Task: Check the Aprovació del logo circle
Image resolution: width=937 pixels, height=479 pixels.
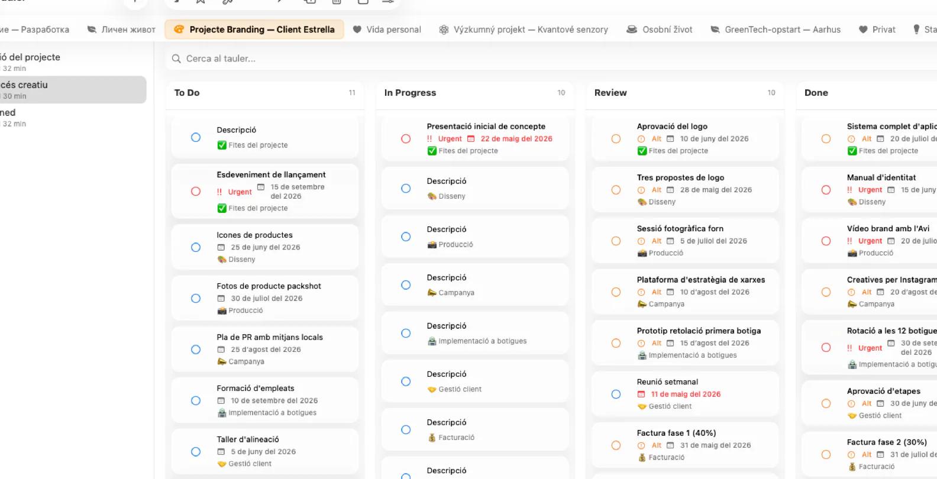Action: coord(616,139)
